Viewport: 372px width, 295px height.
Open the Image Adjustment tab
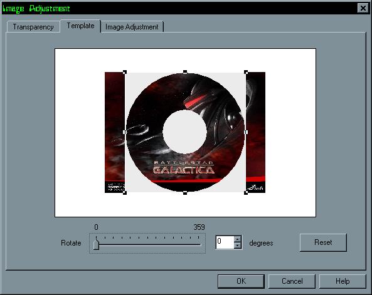tap(132, 27)
